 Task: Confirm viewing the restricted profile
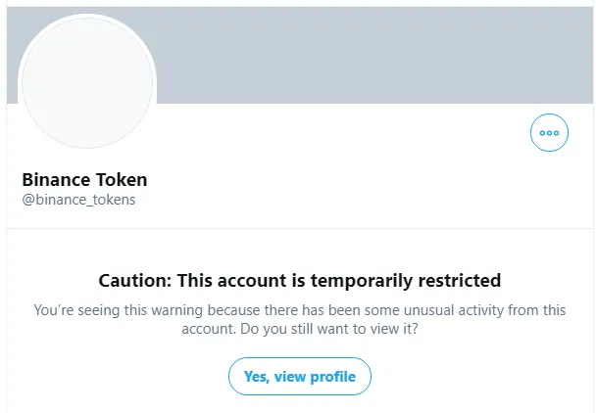[300, 376]
